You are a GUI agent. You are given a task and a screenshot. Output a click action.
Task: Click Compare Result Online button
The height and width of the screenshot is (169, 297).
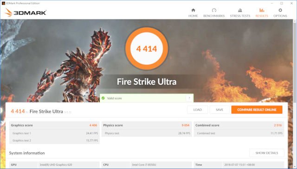point(257,110)
